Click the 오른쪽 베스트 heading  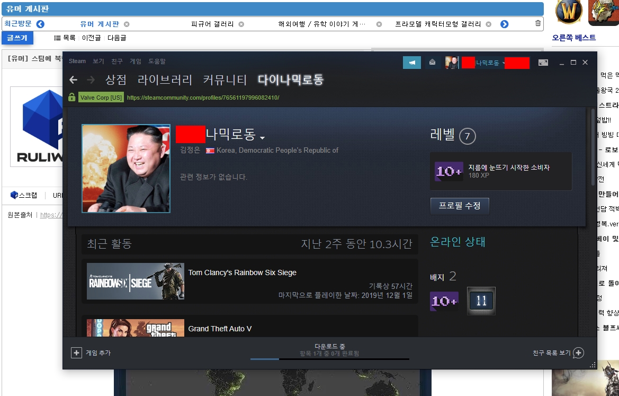tap(573, 38)
